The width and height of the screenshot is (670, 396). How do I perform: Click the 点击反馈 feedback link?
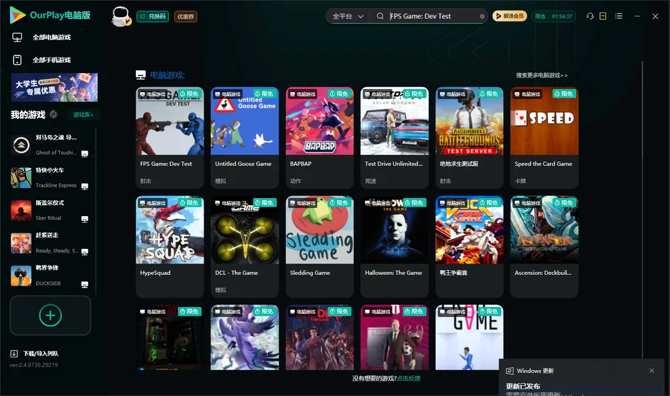tap(409, 379)
